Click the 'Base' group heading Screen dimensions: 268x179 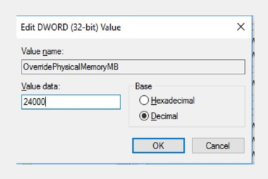pos(143,87)
